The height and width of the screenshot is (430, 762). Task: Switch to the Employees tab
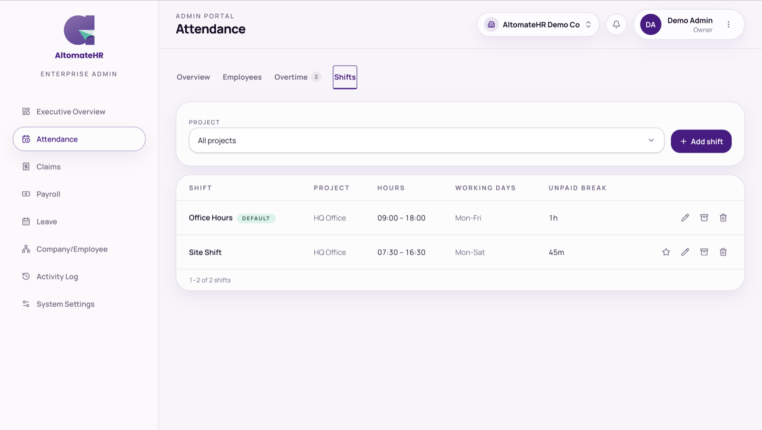[242, 77]
